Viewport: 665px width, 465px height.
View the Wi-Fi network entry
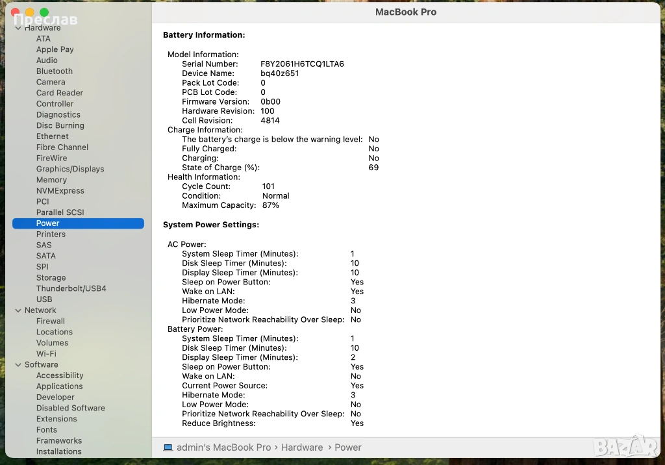click(x=46, y=354)
